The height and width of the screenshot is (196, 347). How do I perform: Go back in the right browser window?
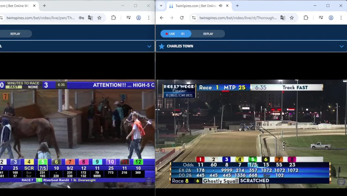162,18
